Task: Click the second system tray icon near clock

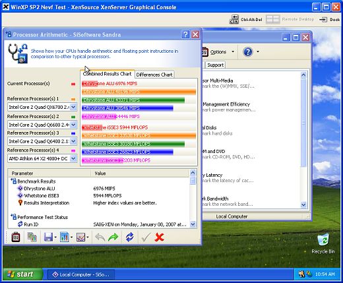Action: [309, 274]
